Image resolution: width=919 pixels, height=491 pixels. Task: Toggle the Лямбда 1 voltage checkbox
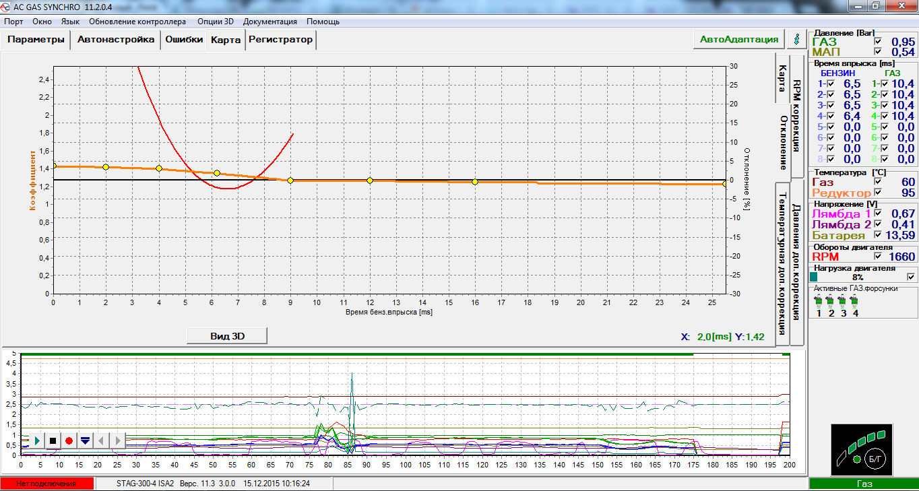click(x=877, y=214)
